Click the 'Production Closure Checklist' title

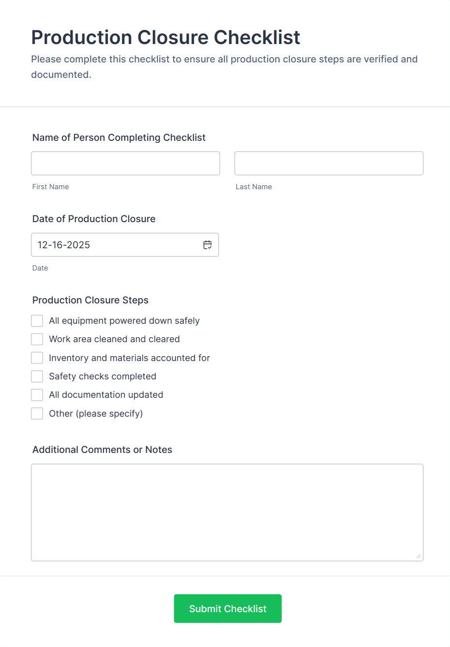point(165,37)
